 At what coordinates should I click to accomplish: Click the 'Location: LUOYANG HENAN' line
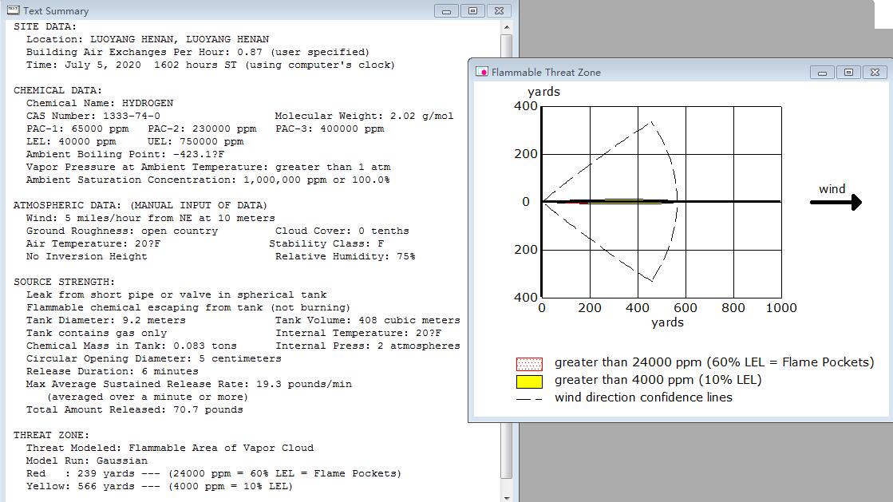tap(148, 39)
